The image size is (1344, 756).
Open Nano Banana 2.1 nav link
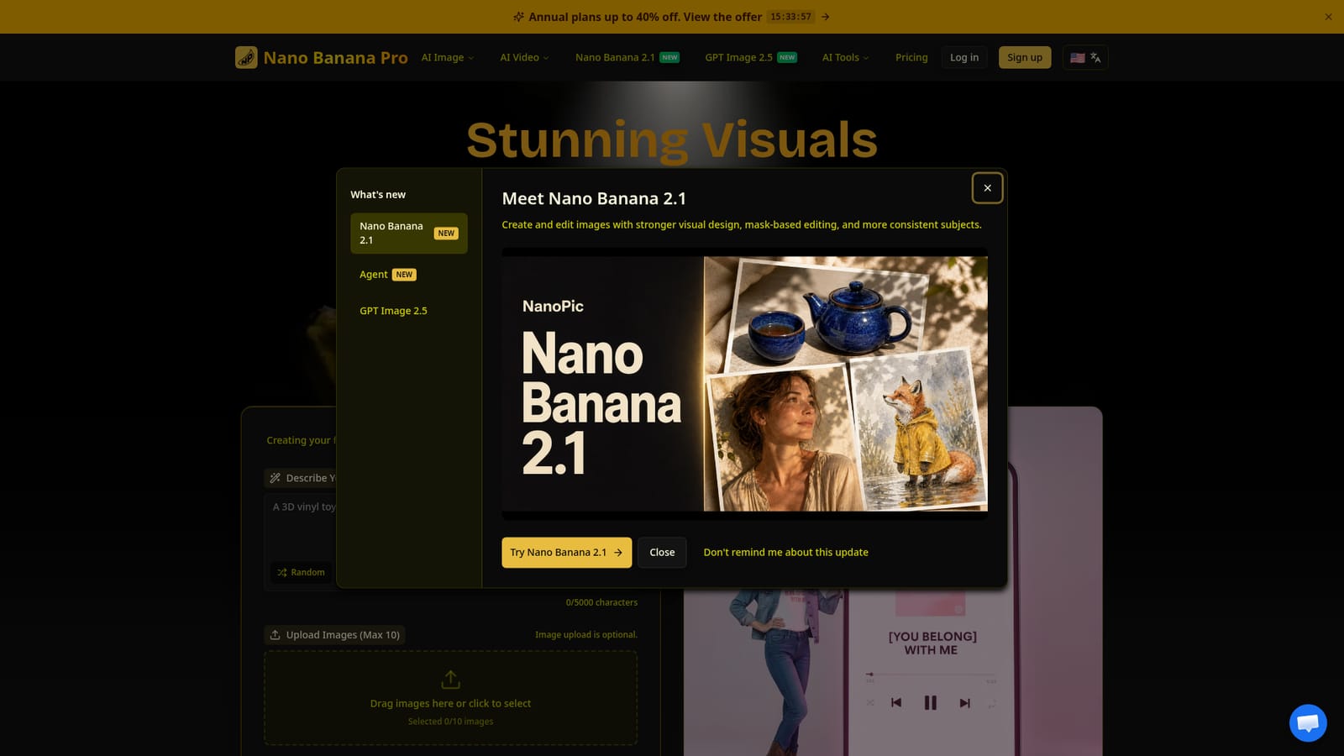click(627, 57)
